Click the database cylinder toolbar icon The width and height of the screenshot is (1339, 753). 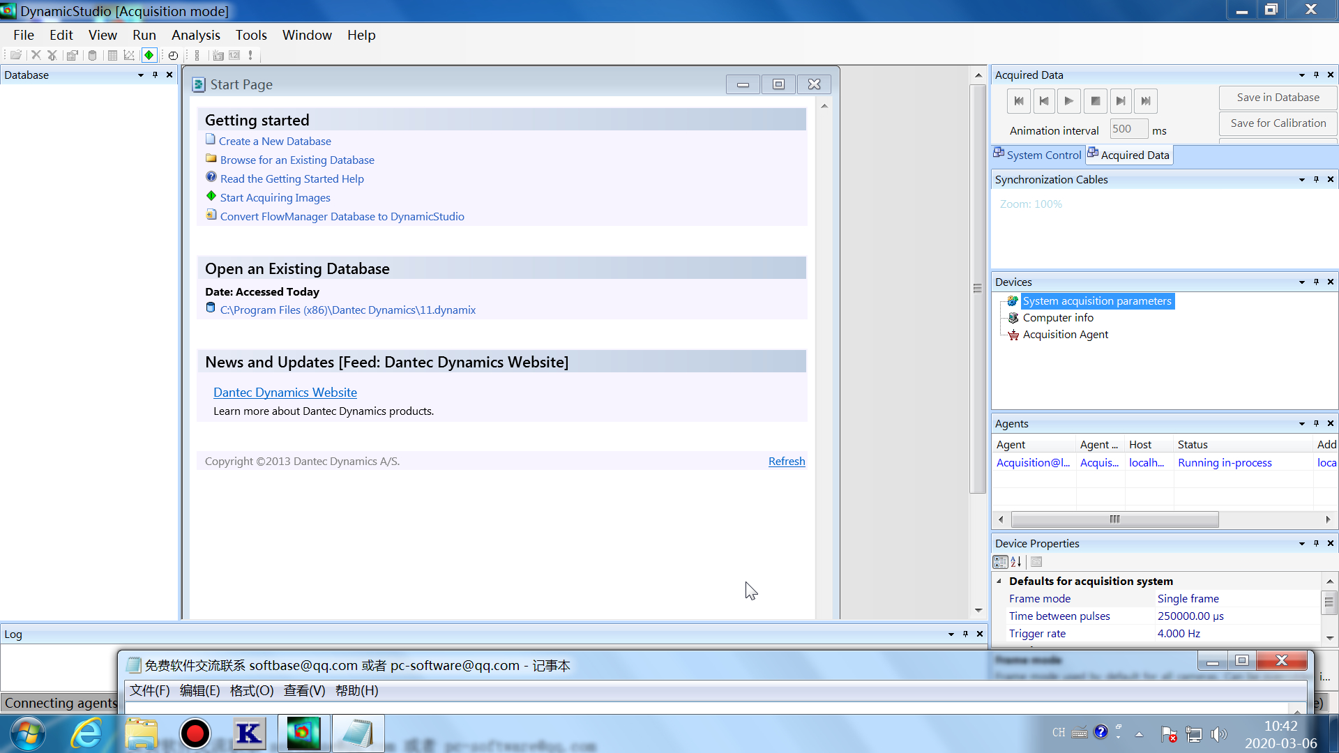tap(92, 55)
